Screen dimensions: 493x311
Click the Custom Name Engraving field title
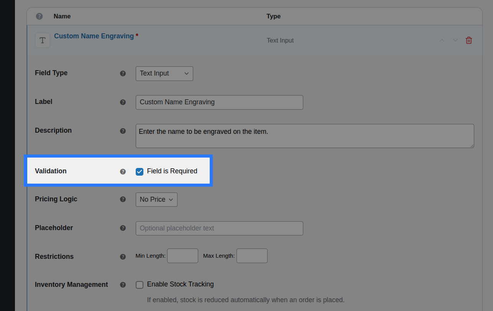click(x=94, y=36)
